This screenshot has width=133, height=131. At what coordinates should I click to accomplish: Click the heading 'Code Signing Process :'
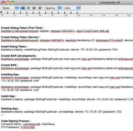(x=16, y=121)
